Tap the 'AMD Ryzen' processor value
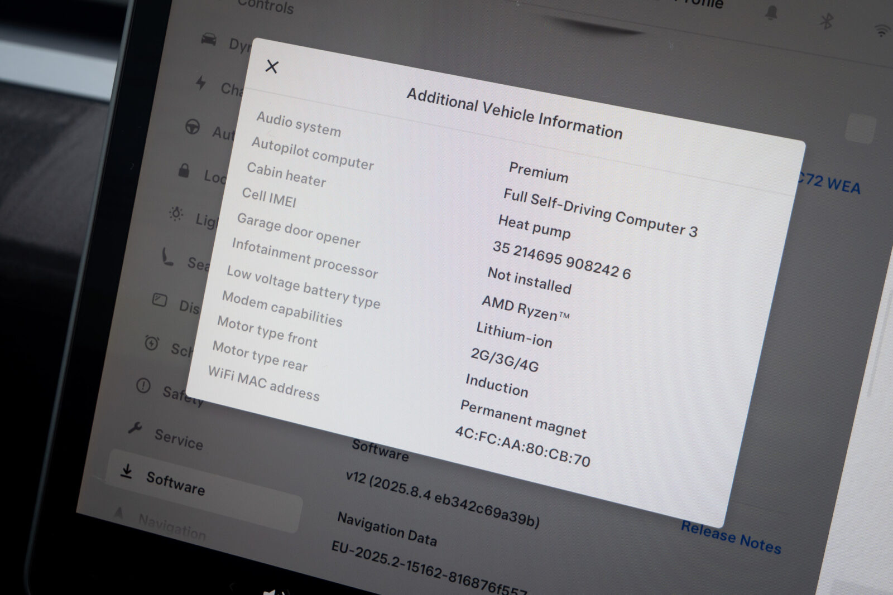 coord(525,308)
